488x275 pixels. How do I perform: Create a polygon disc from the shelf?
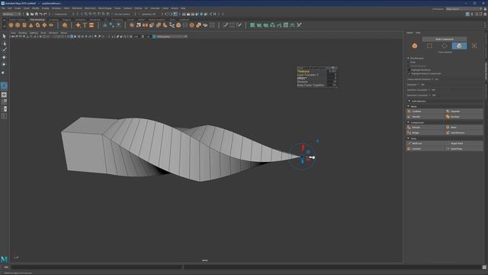51,25
